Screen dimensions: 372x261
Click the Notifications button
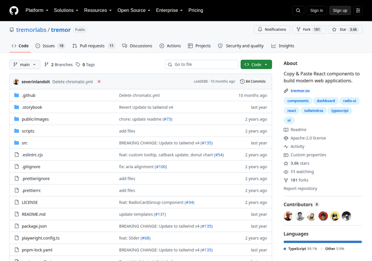[272, 30]
